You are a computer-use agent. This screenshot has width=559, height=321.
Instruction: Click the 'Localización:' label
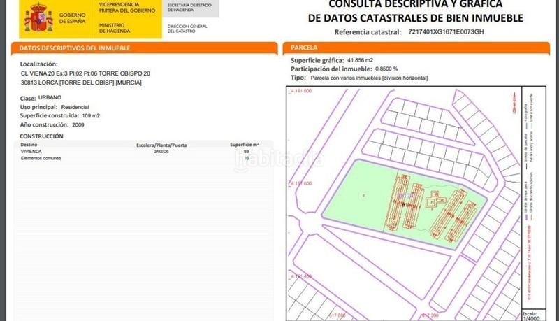point(38,64)
